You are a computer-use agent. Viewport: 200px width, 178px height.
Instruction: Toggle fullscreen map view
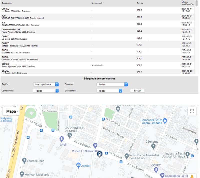coord(192,111)
